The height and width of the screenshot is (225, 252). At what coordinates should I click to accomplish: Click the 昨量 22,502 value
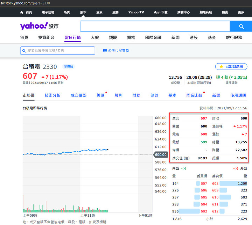pos(241,150)
